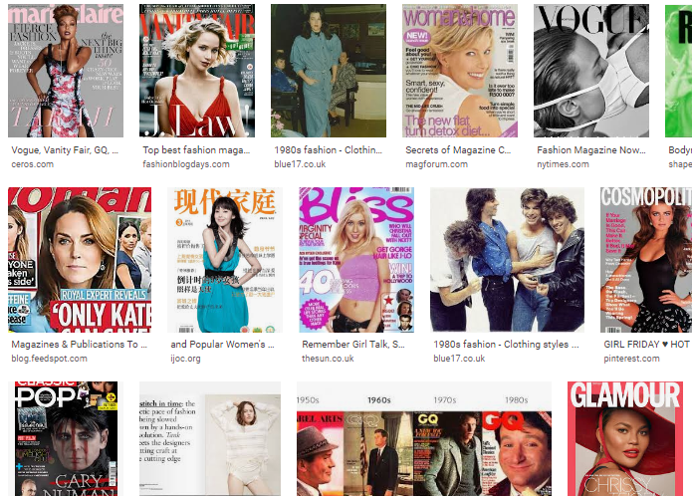
Task: Click the 'Vogue, Vanity Fair, GQ, ...' title
Action: coord(65,150)
